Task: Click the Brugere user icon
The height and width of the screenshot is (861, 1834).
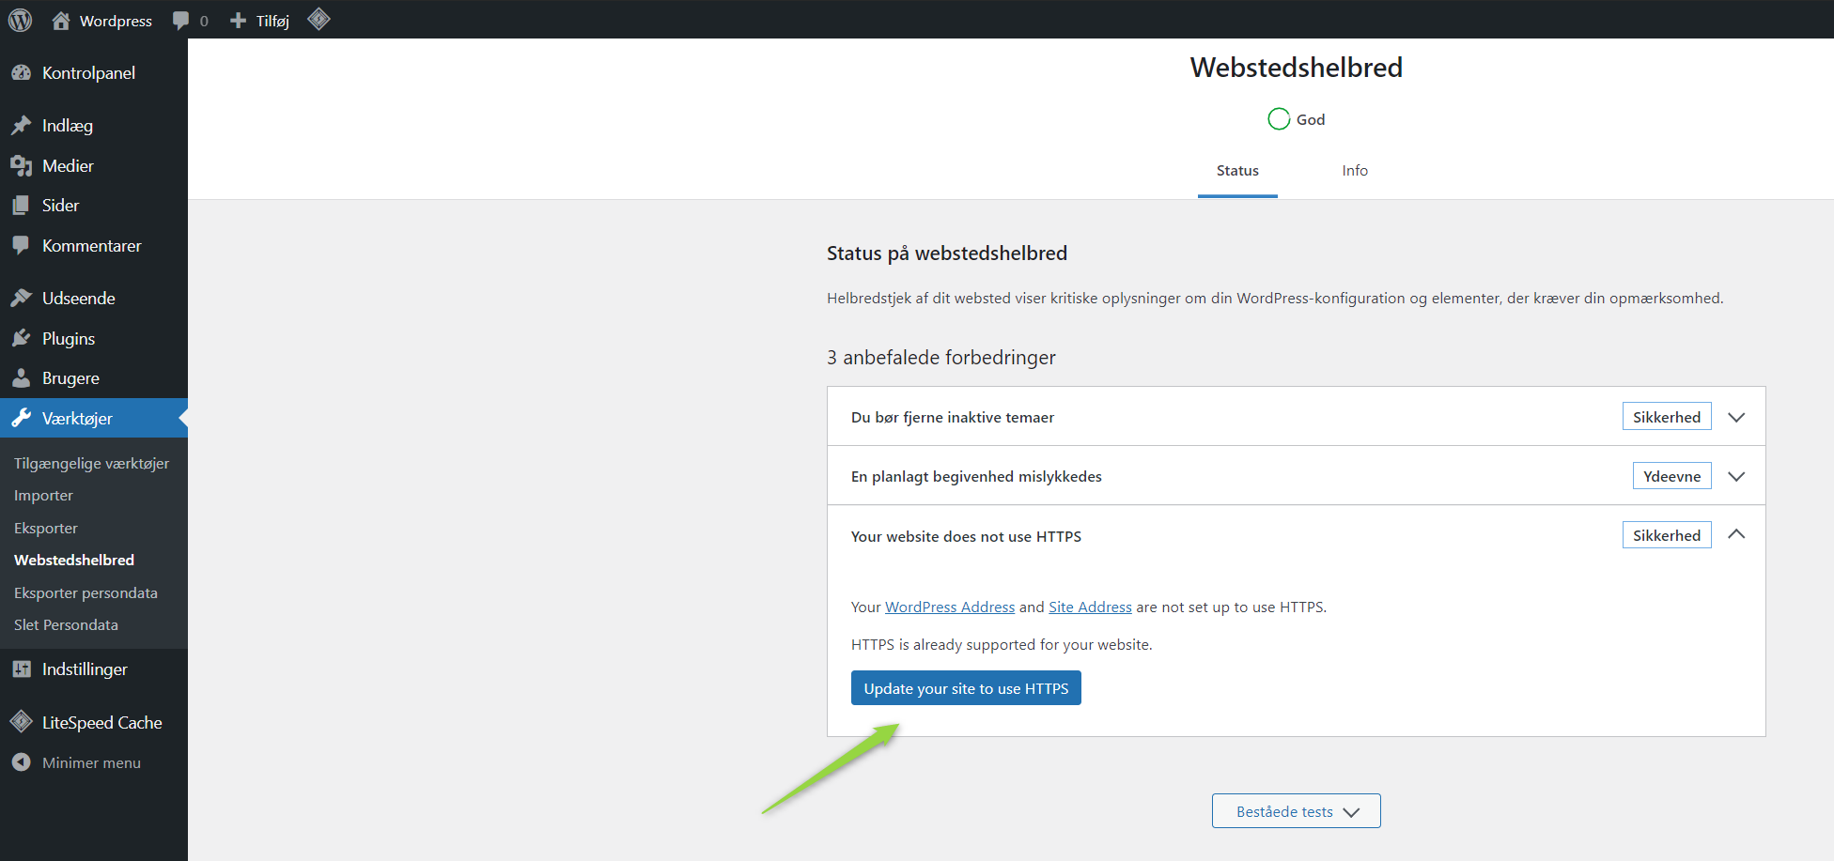Action: 21,377
